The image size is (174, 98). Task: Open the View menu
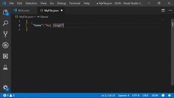click(43, 3)
